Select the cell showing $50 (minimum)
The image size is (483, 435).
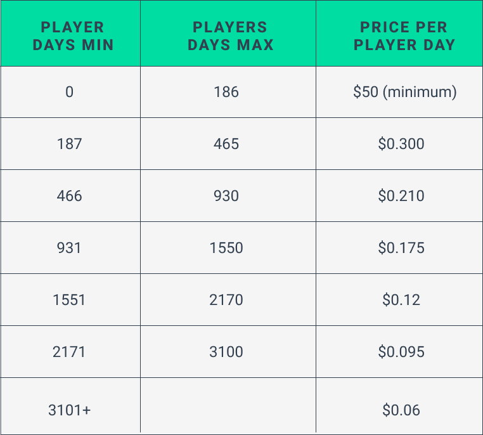click(x=399, y=92)
